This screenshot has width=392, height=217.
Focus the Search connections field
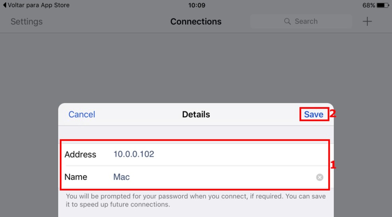tap(306, 22)
